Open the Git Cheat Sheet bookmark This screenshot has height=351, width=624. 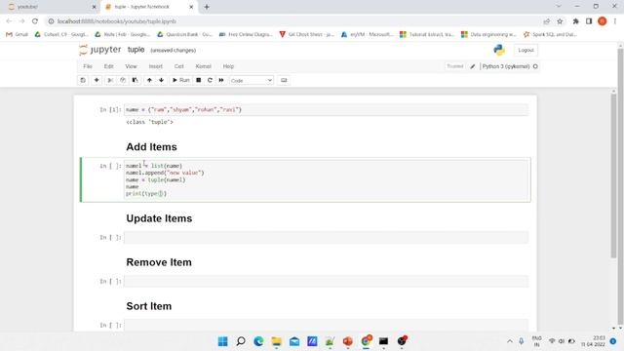click(306, 35)
